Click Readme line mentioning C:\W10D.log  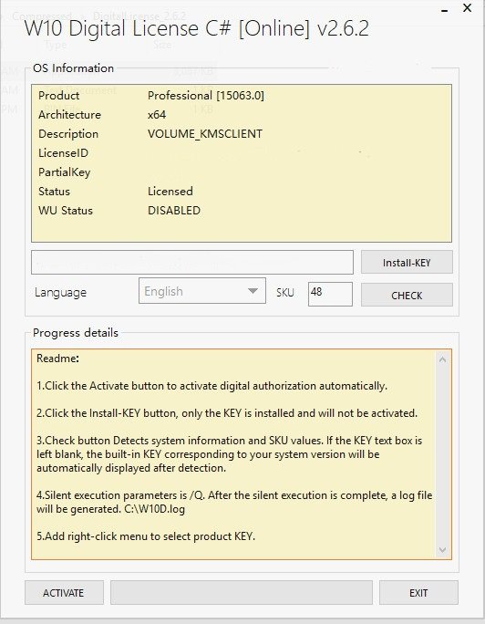coord(234,503)
